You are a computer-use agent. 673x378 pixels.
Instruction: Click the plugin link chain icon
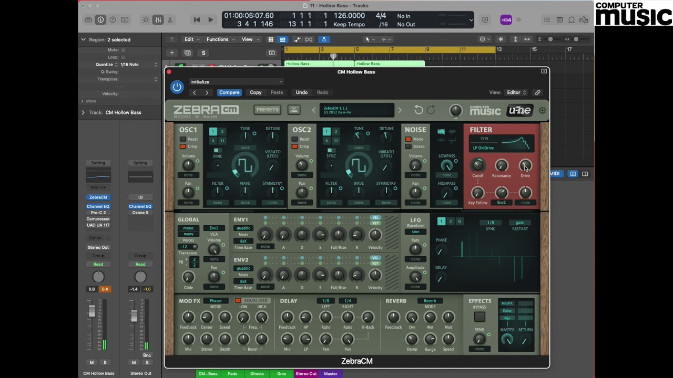tap(537, 92)
